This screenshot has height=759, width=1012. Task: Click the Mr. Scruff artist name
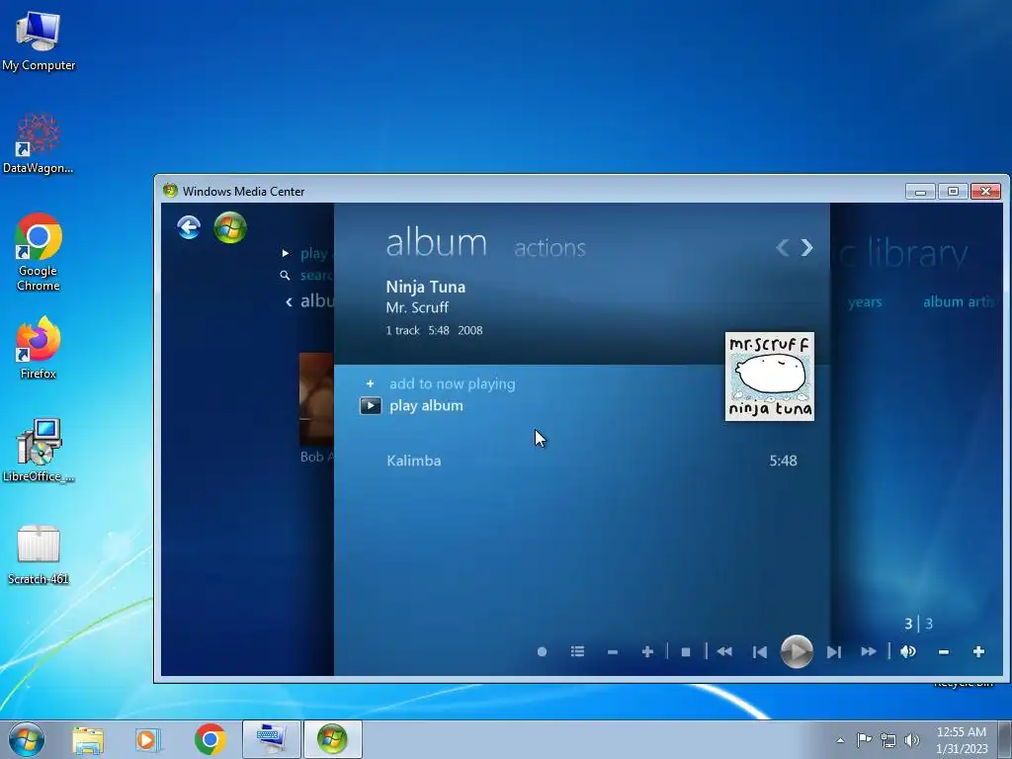point(417,307)
